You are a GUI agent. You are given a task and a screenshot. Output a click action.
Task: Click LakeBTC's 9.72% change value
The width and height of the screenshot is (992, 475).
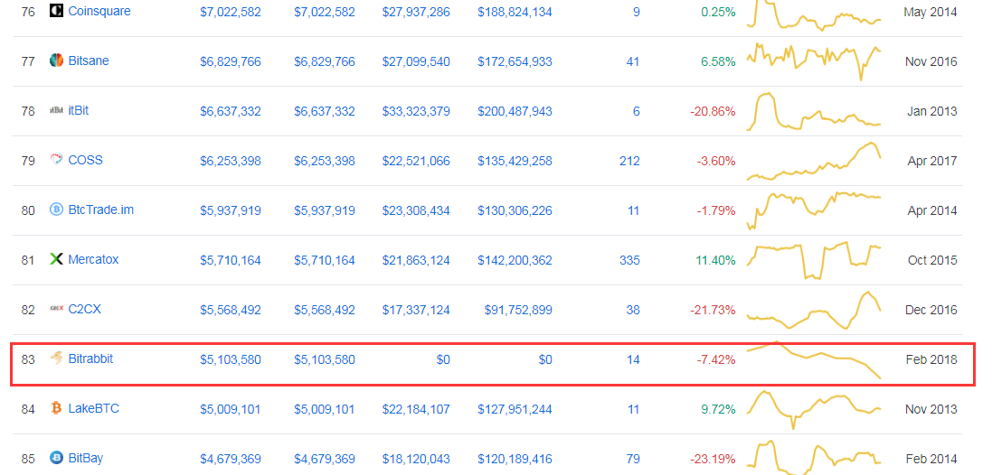719,409
